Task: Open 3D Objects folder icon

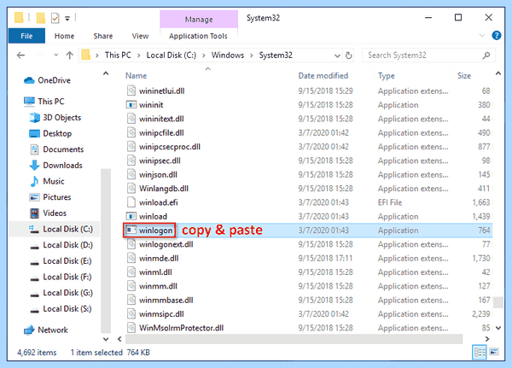Action: coord(34,117)
